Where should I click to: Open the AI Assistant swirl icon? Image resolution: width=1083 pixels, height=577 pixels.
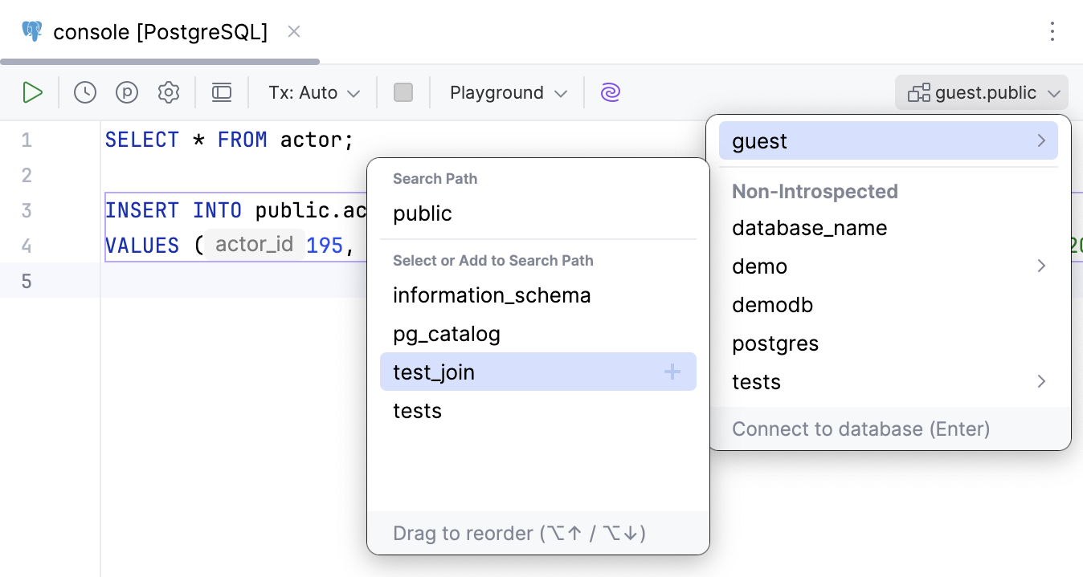pos(611,91)
